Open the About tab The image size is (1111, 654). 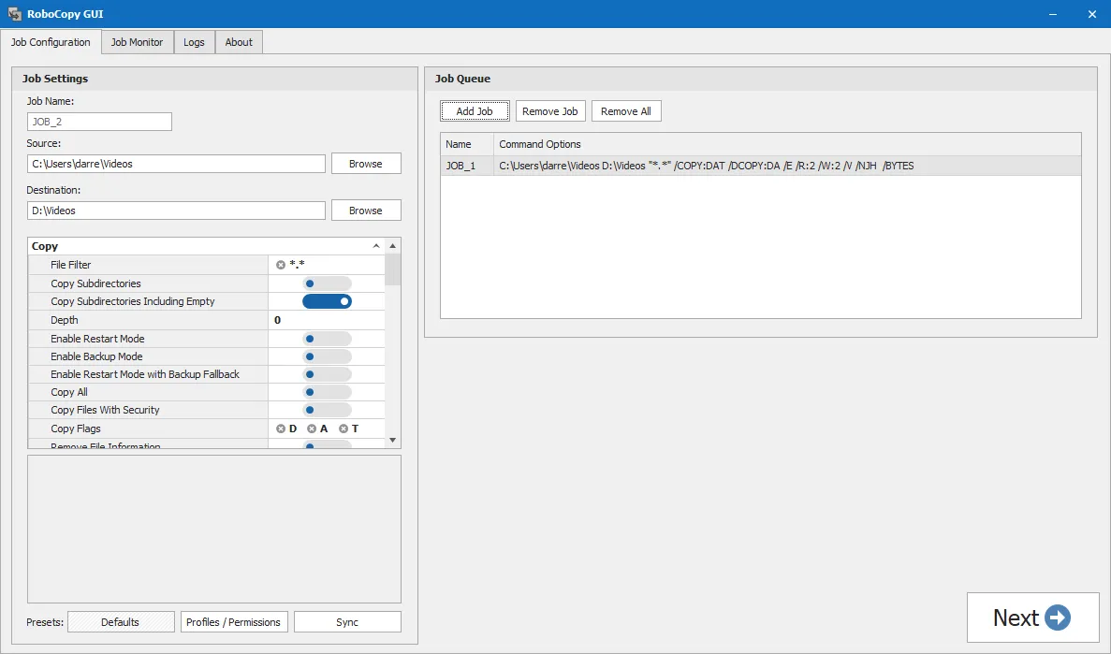pos(238,41)
